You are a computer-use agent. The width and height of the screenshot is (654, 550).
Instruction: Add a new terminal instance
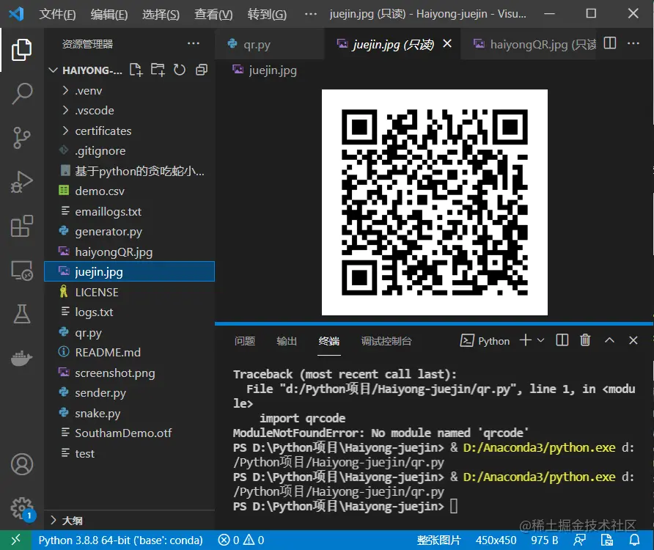(x=526, y=340)
